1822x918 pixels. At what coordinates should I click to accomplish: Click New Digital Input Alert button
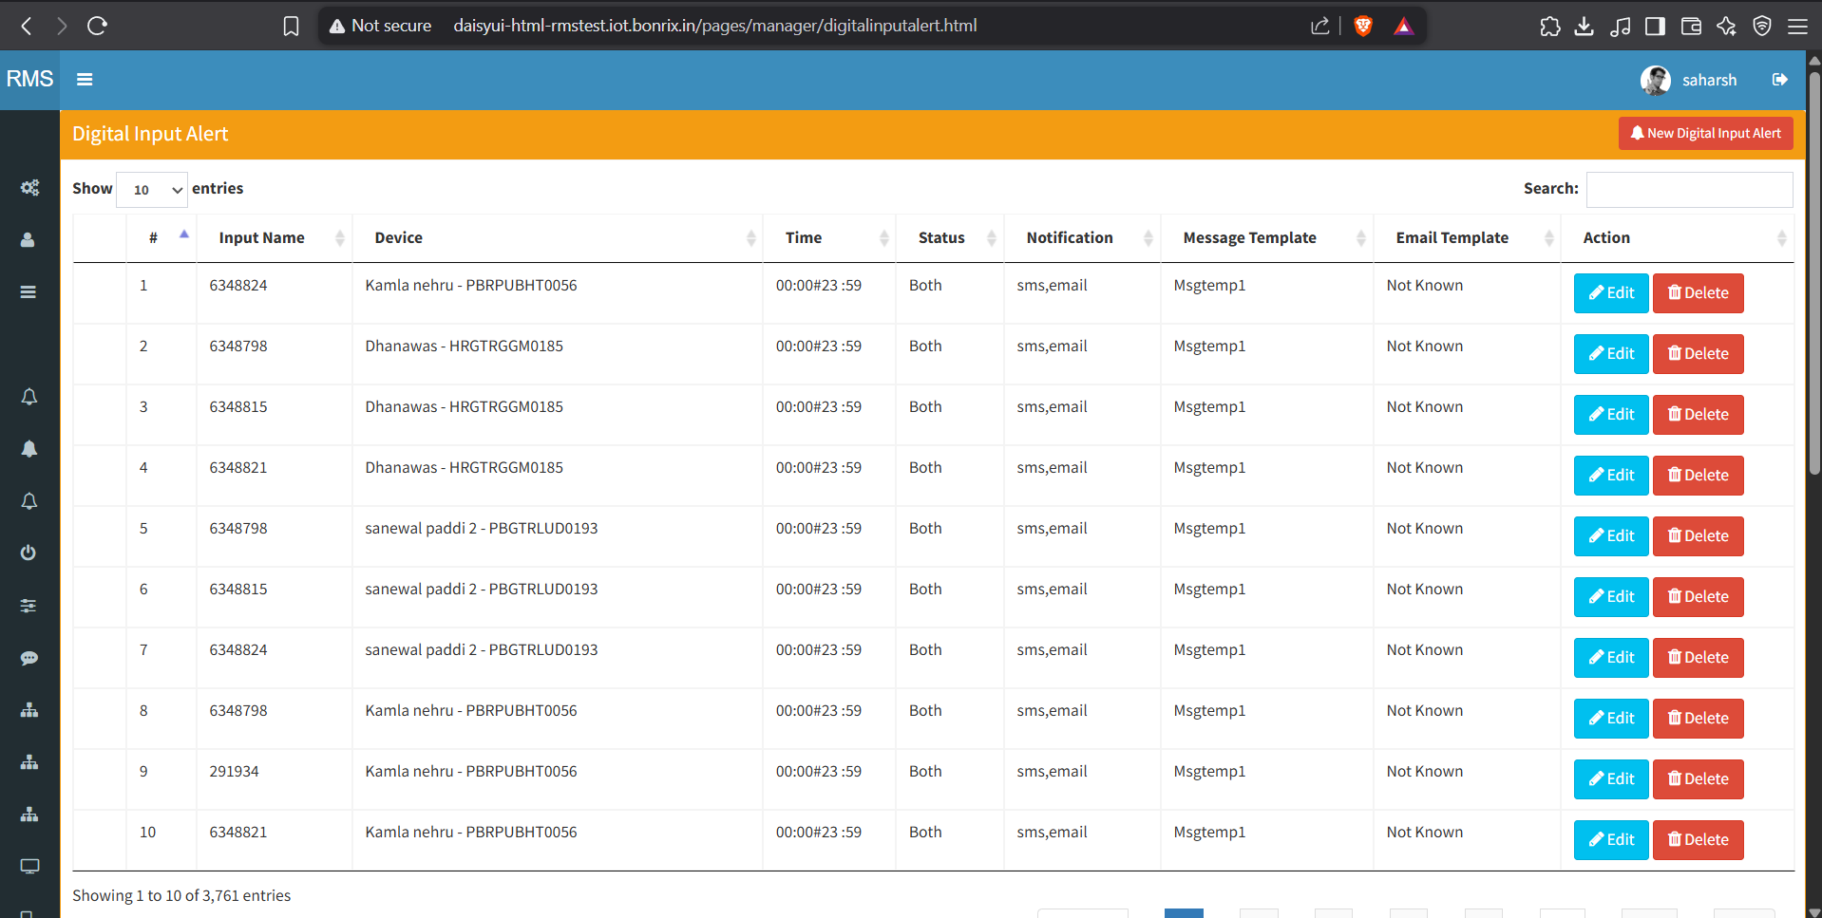[1705, 134]
